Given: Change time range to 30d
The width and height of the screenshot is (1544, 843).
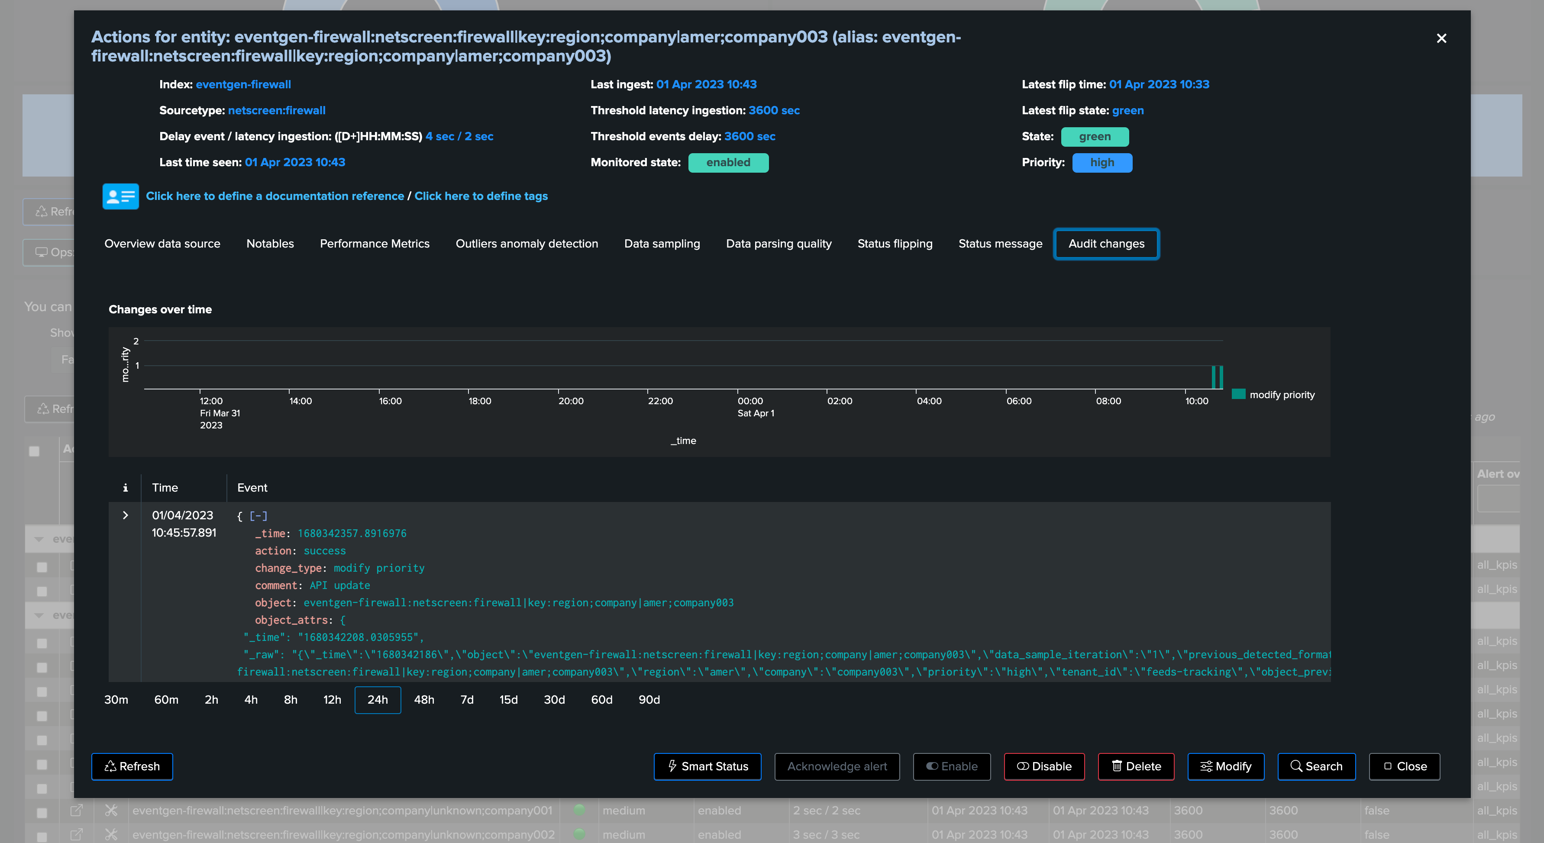Looking at the screenshot, I should [x=554, y=700].
